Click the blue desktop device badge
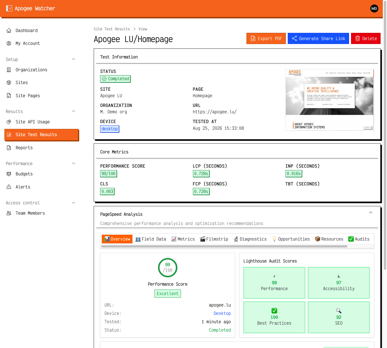 (x=110, y=129)
